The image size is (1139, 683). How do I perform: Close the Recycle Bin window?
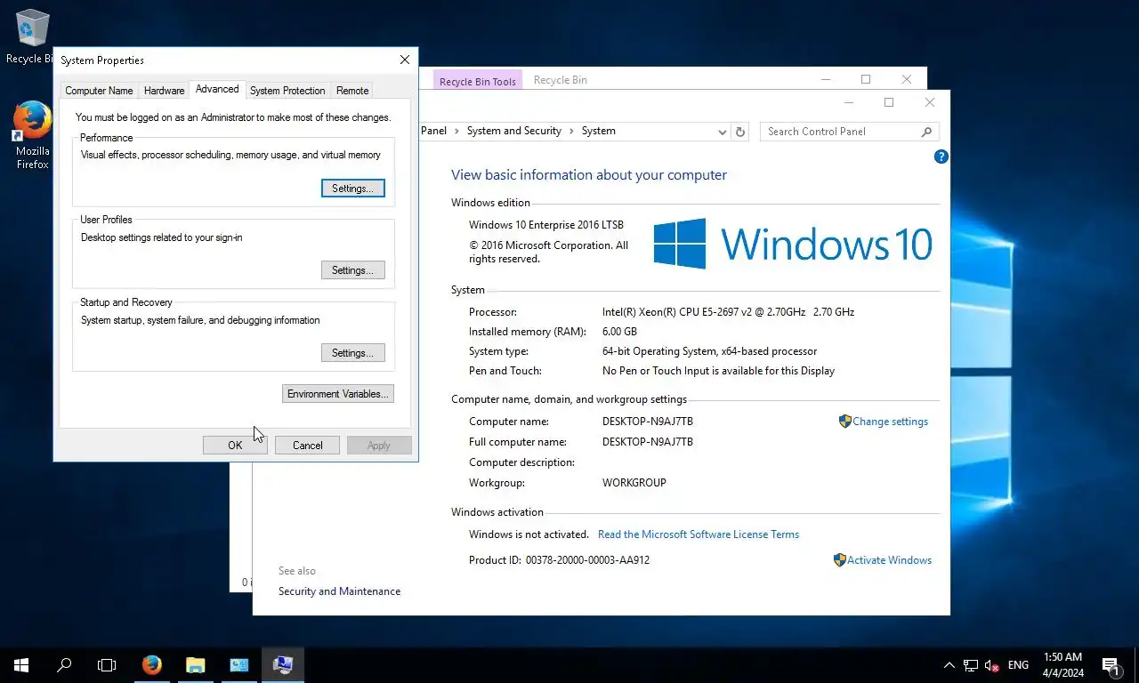(906, 79)
